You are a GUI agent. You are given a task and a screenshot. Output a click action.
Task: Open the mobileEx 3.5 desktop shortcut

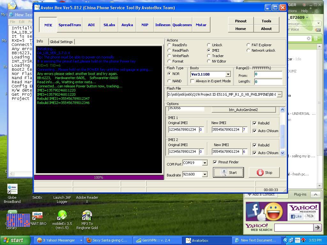tap(62, 216)
